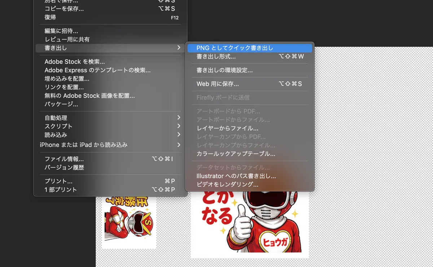This screenshot has width=433, height=267.
Task: Select レビュー用に共有
Action: [110, 39]
